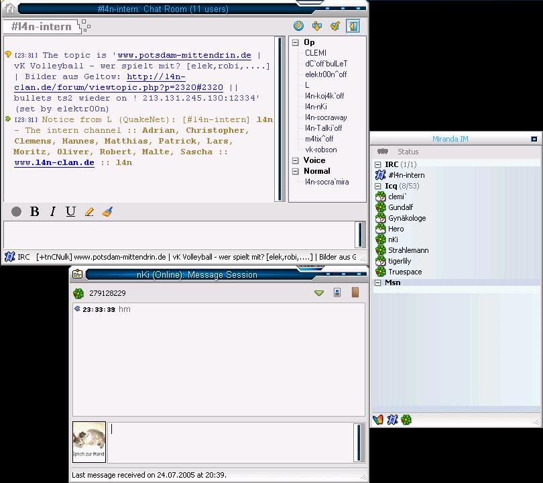Click the MSN butterfly status icon
Image resolution: width=543 pixels, height=483 pixels.
point(378,420)
